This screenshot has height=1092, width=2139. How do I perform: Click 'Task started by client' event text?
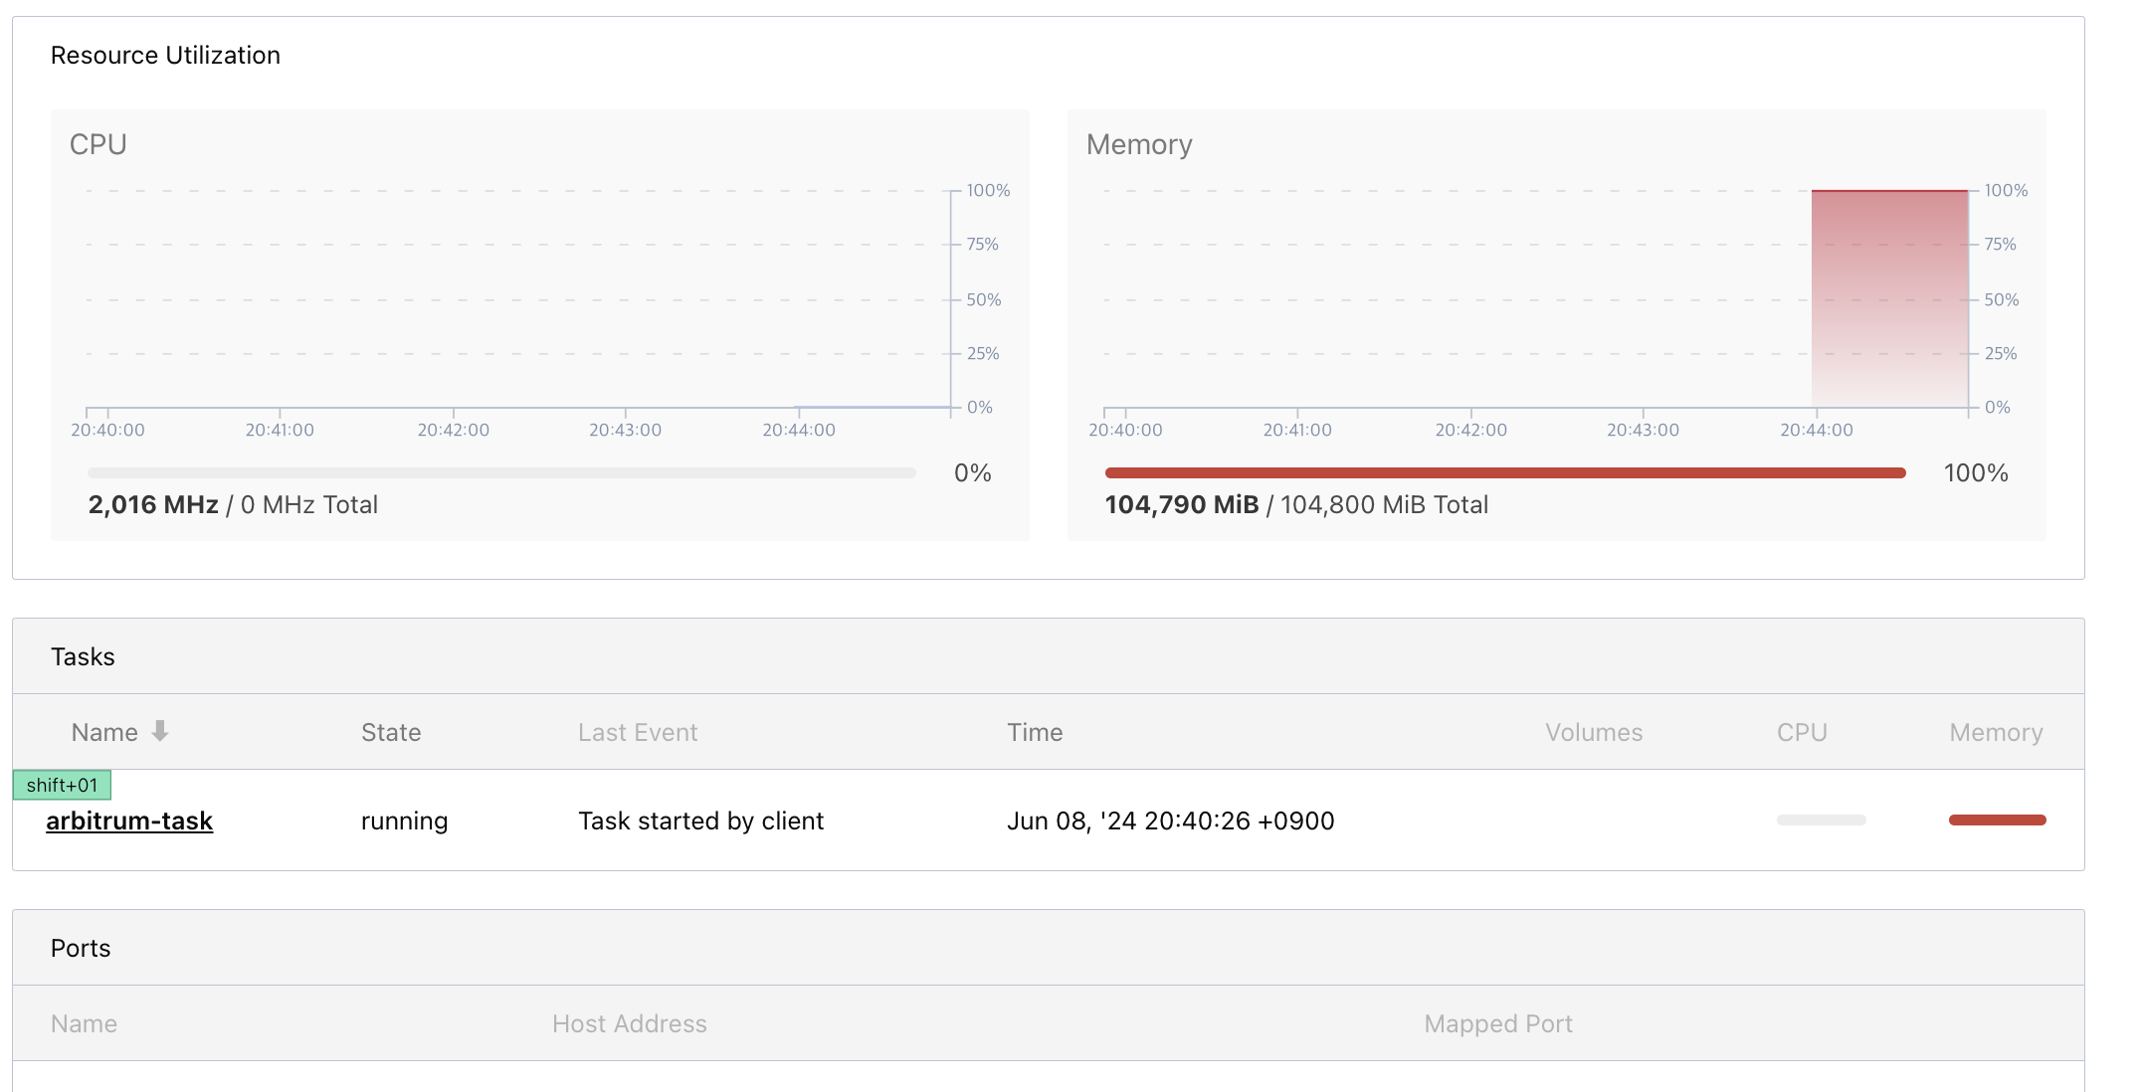coord(700,821)
